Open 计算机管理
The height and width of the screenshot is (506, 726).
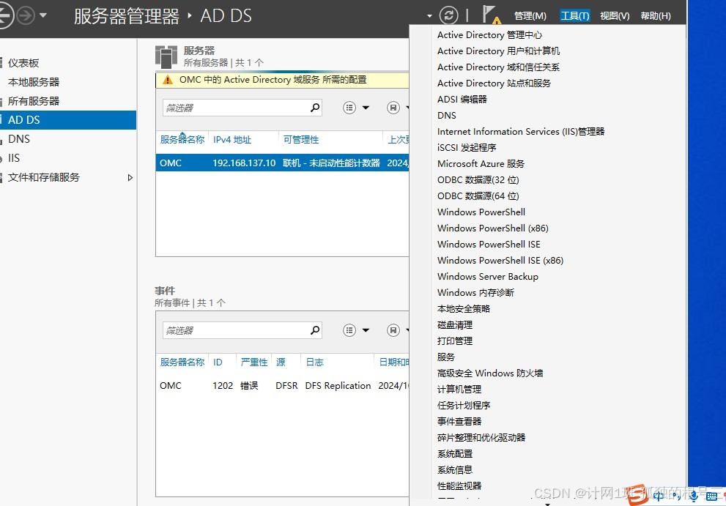pos(459,390)
